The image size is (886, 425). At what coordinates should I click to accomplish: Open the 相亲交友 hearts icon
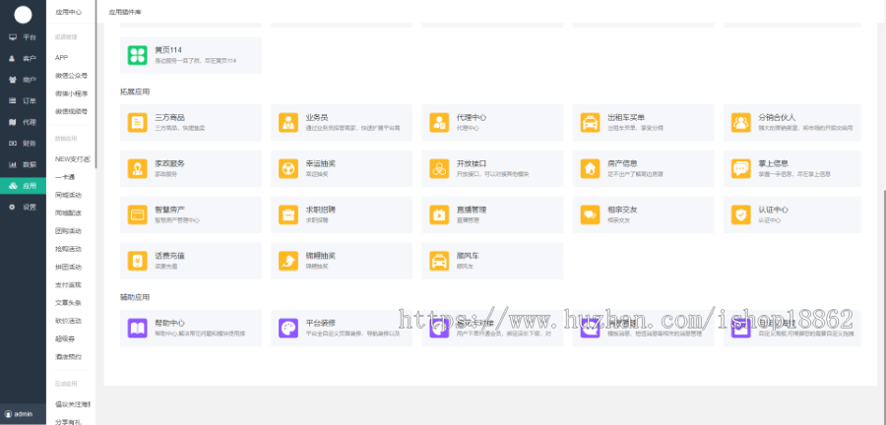(x=591, y=214)
